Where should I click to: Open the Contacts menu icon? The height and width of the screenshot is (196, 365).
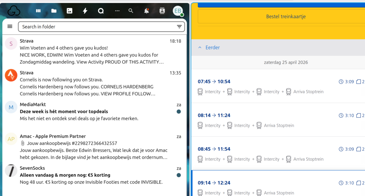[162, 11]
